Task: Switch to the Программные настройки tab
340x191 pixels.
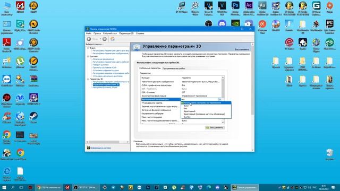Action: click(174, 68)
